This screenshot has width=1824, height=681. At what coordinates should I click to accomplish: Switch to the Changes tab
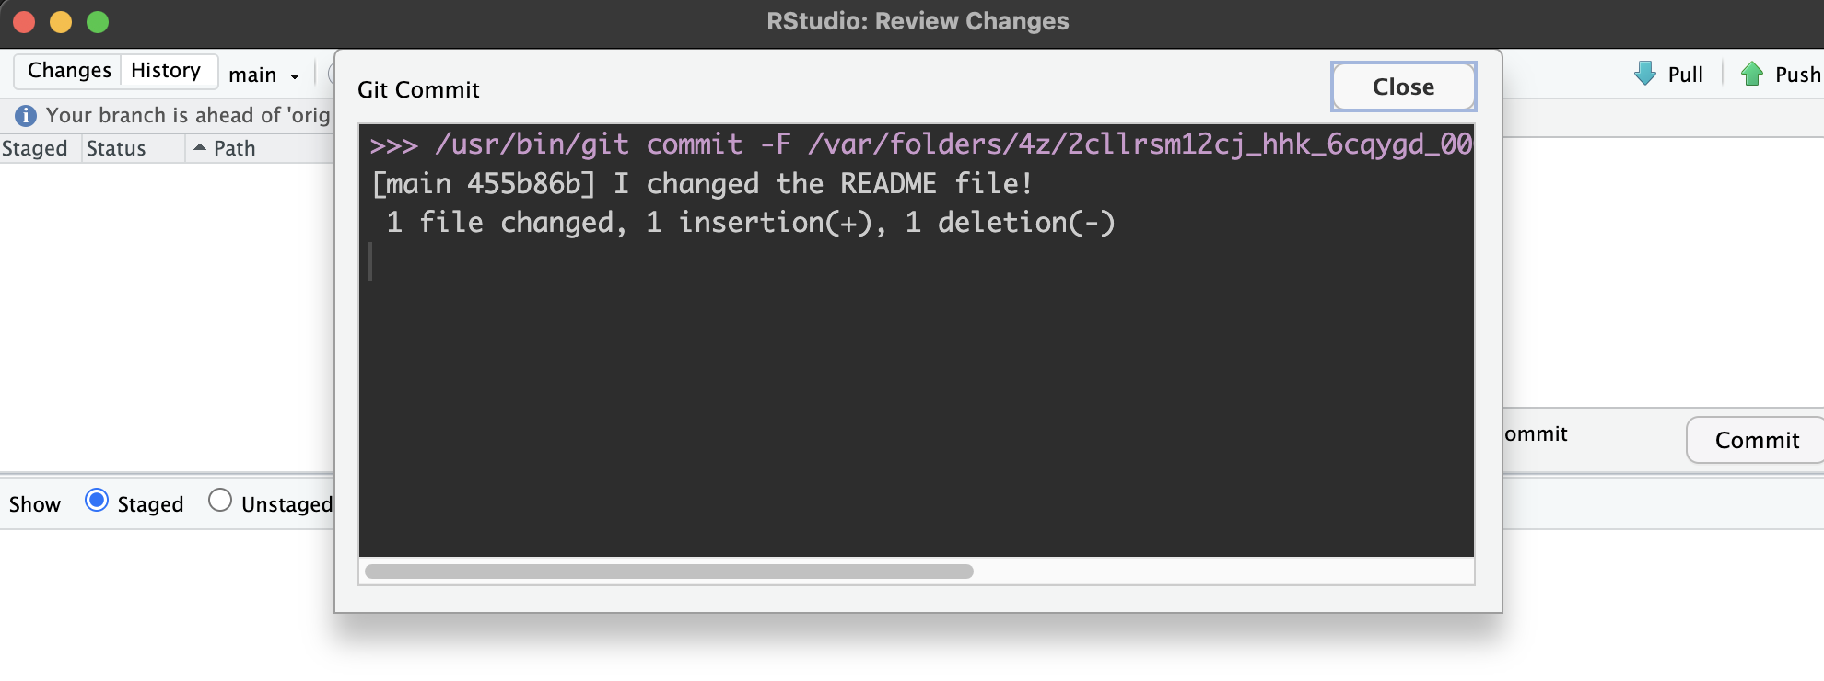[x=69, y=71]
